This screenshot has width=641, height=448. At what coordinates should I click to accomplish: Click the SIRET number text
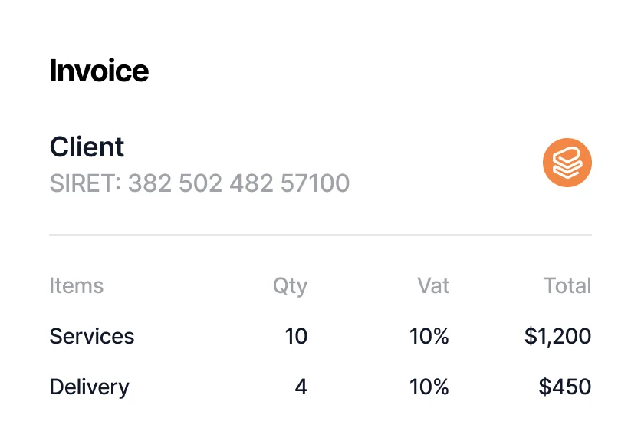click(x=199, y=183)
